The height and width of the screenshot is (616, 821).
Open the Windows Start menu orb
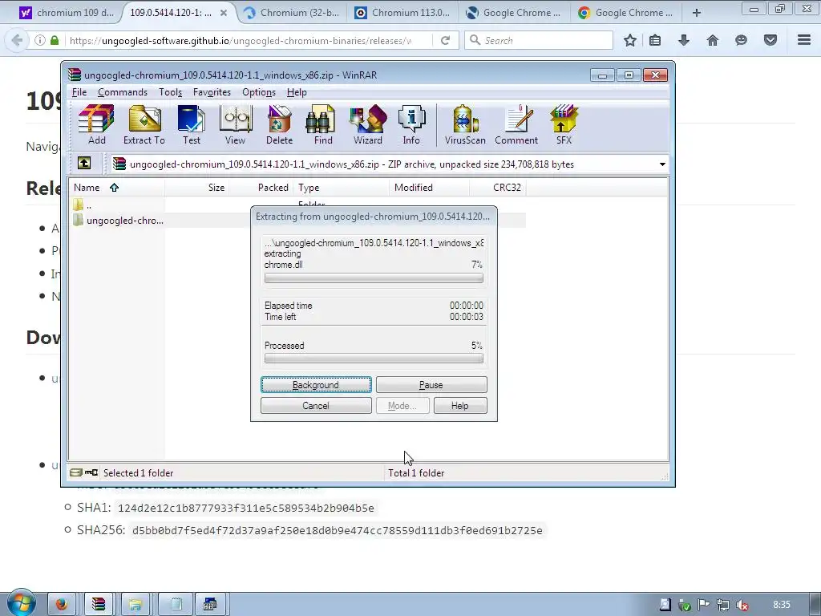point(21,602)
